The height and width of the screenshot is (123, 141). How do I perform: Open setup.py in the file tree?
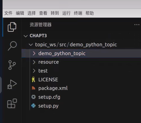coord(48,106)
